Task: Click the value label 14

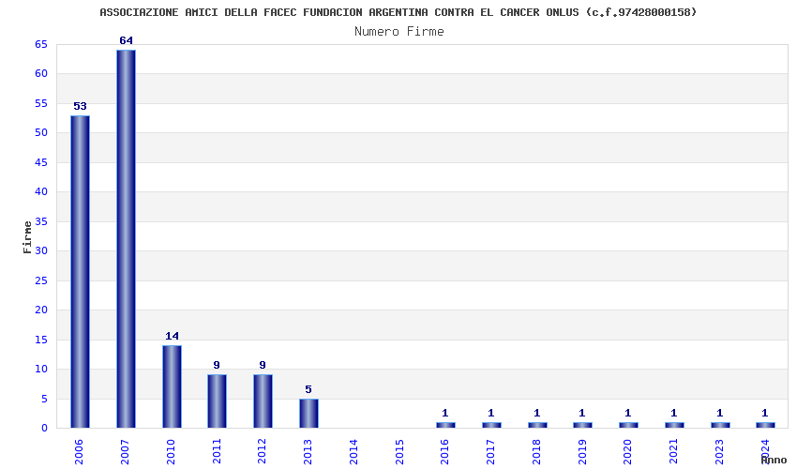Action: coord(172,336)
